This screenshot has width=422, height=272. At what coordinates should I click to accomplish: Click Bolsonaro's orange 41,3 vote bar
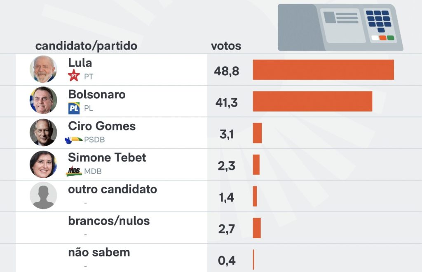pos(312,101)
